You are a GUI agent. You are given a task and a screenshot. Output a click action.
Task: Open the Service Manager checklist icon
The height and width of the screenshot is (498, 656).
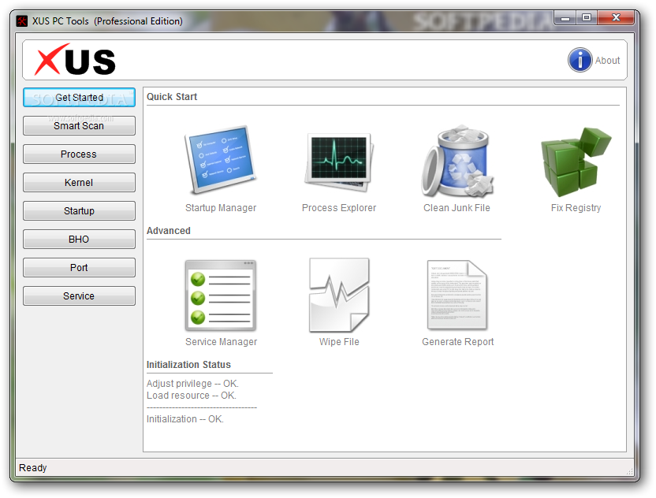click(x=221, y=295)
